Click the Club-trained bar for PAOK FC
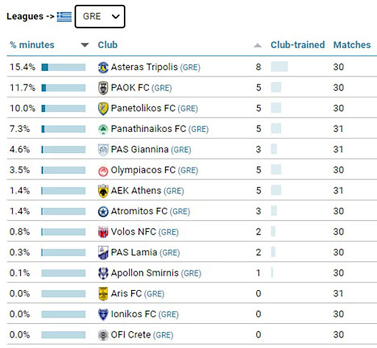 (276, 88)
